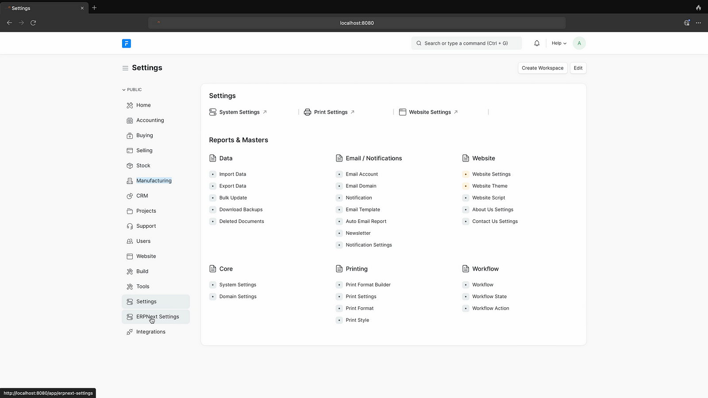Click the Edit button
This screenshot has width=708, height=398.
coord(578,68)
